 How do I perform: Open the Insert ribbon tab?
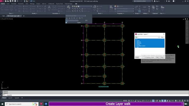tap(8, 4)
